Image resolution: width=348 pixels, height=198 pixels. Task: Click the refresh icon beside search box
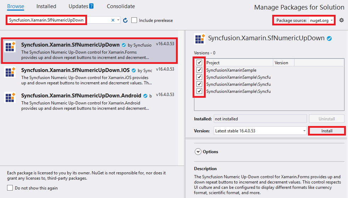[125, 20]
